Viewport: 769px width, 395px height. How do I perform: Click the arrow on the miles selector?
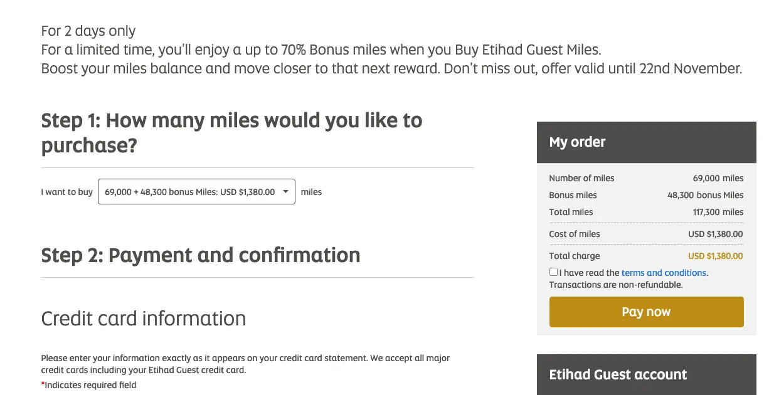tap(285, 192)
